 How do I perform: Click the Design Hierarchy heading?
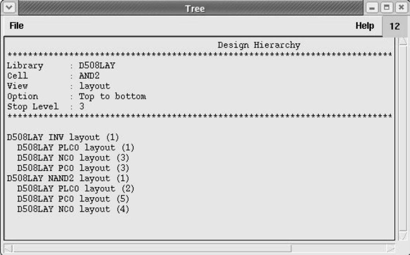[259, 45]
